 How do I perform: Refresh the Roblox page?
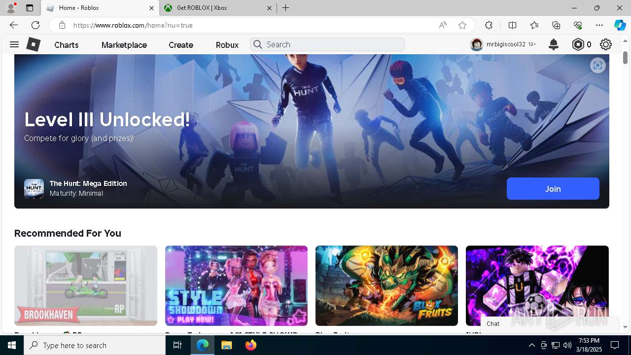point(35,25)
